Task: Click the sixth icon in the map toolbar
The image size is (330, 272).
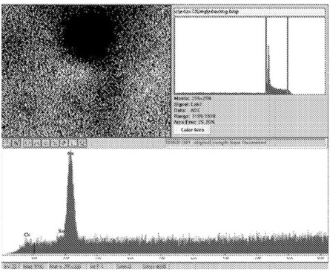Action: pos(55,143)
